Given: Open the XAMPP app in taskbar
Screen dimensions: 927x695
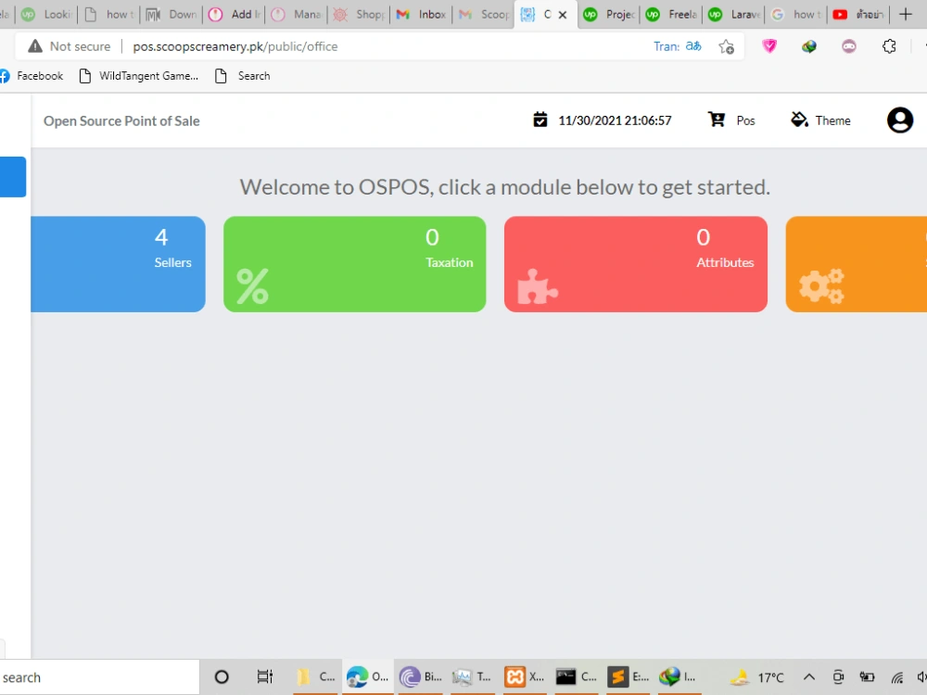Looking at the screenshot, I should [525, 677].
